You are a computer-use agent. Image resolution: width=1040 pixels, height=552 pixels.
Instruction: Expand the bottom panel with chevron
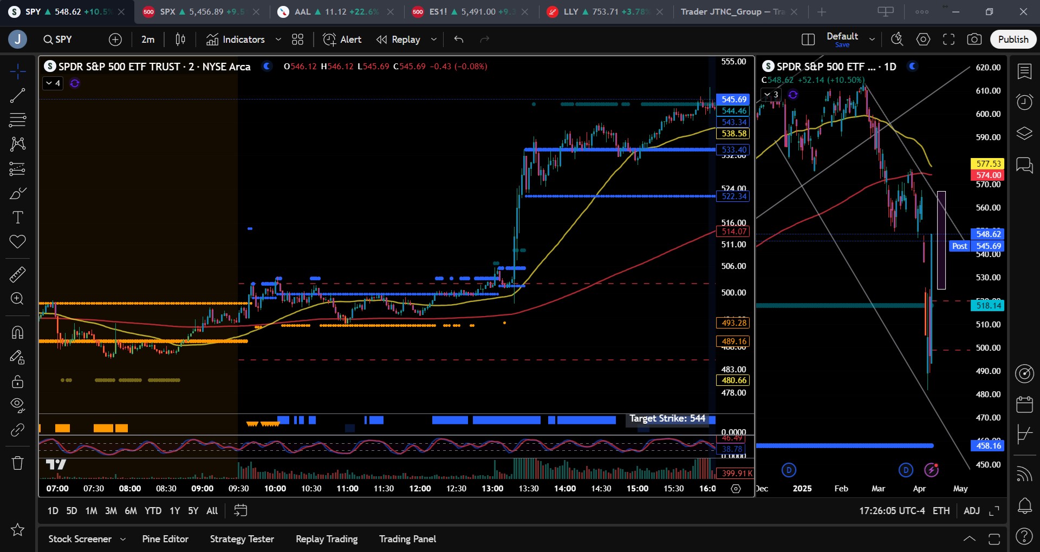click(970, 539)
